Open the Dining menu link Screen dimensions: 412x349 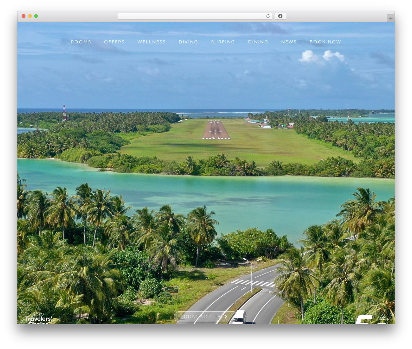[x=258, y=42]
